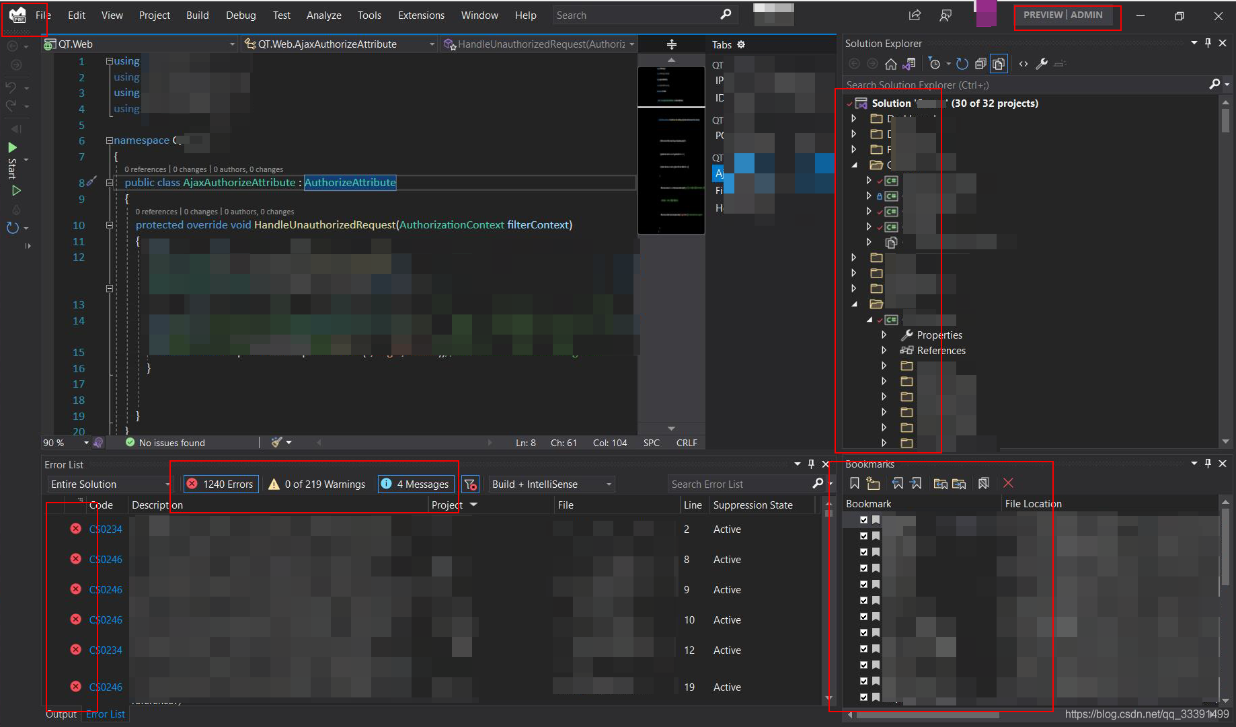The width and height of the screenshot is (1236, 727).
Task: Open error CS0234 on line 2
Action: (x=106, y=529)
